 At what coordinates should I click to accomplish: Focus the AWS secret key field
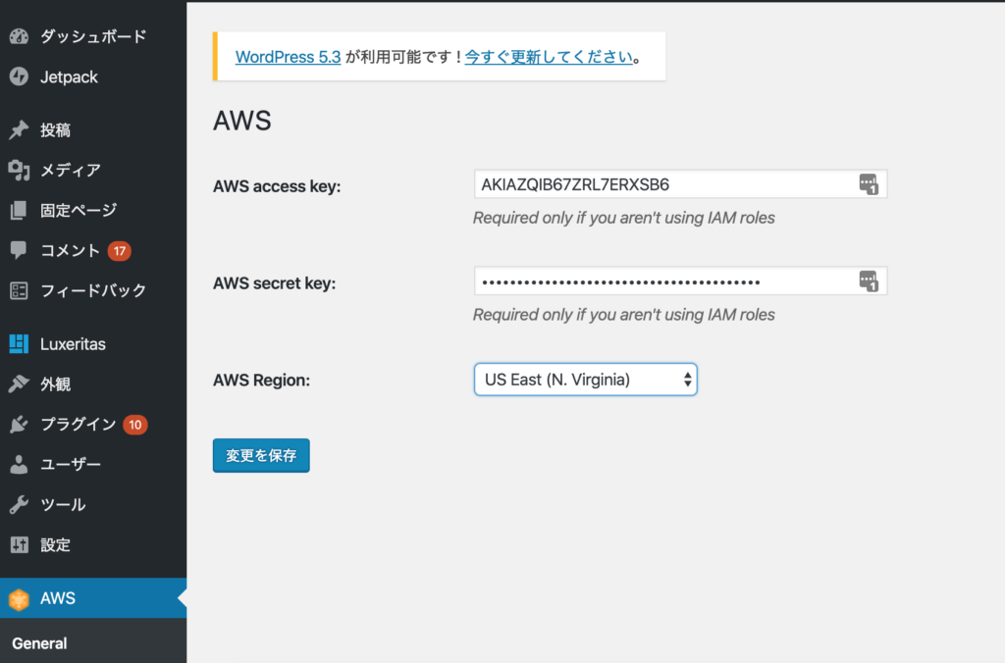point(681,281)
